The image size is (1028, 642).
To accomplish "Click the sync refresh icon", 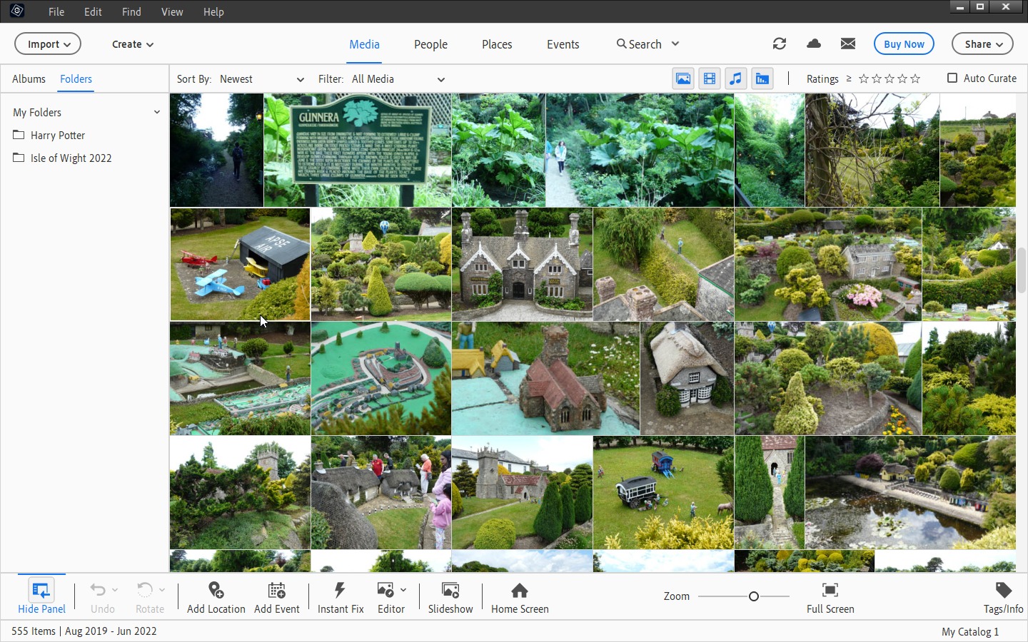I will coord(780,44).
